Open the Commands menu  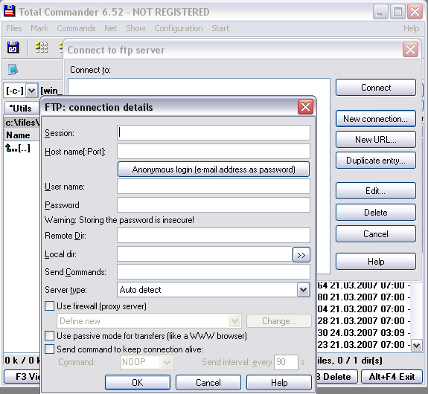[76, 28]
